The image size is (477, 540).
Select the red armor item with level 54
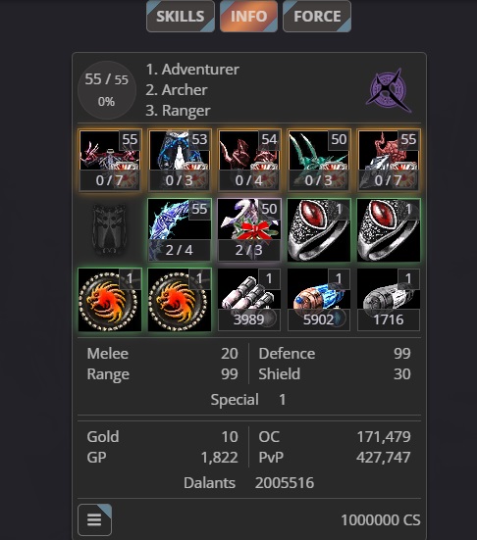click(249, 160)
